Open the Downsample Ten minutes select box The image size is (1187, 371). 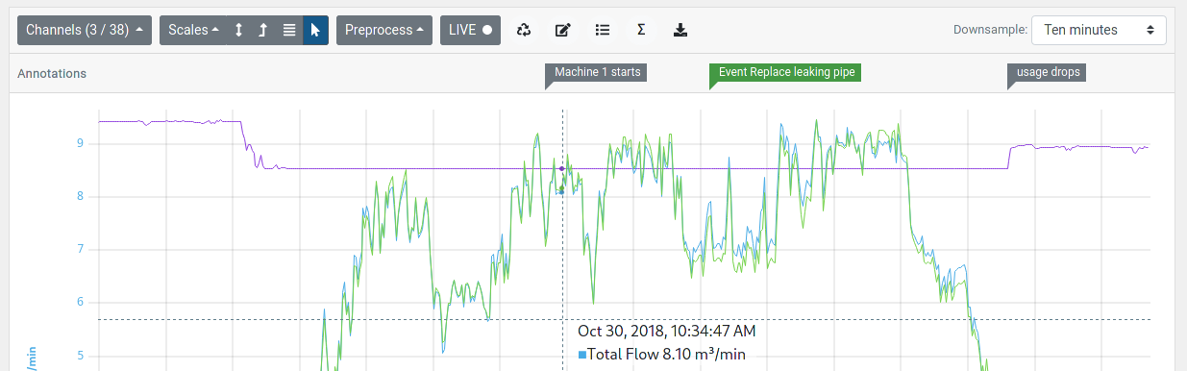point(1099,30)
